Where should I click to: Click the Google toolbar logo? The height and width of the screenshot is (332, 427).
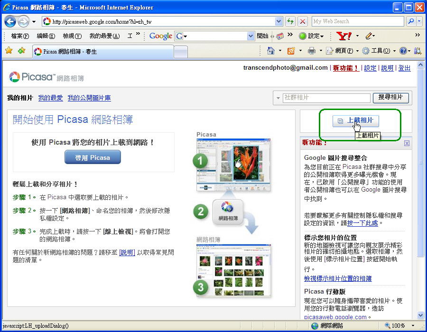pos(161,36)
